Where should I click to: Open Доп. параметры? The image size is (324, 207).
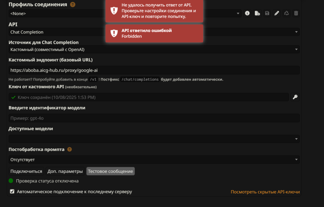pyautogui.click(x=65, y=171)
